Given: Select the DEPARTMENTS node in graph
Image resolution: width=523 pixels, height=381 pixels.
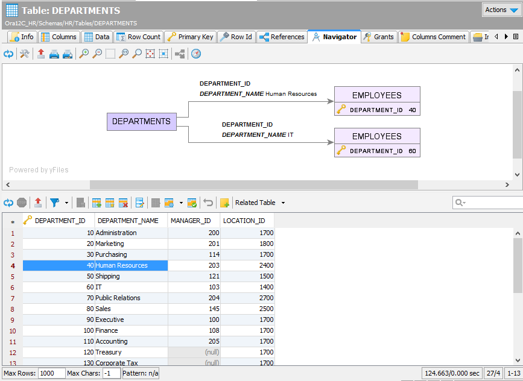Looking at the screenshot, I should point(141,122).
